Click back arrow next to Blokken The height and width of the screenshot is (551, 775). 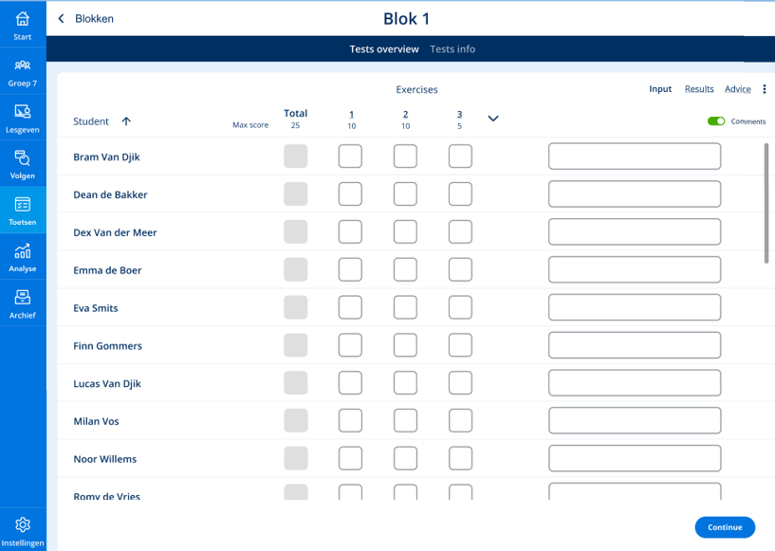(x=61, y=19)
